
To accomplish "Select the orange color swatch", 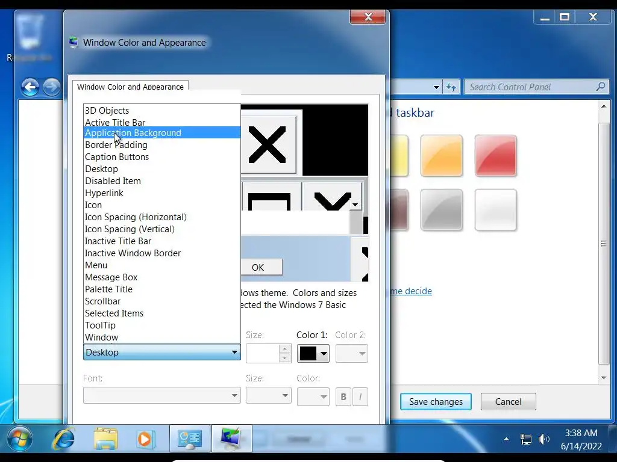I will [441, 156].
